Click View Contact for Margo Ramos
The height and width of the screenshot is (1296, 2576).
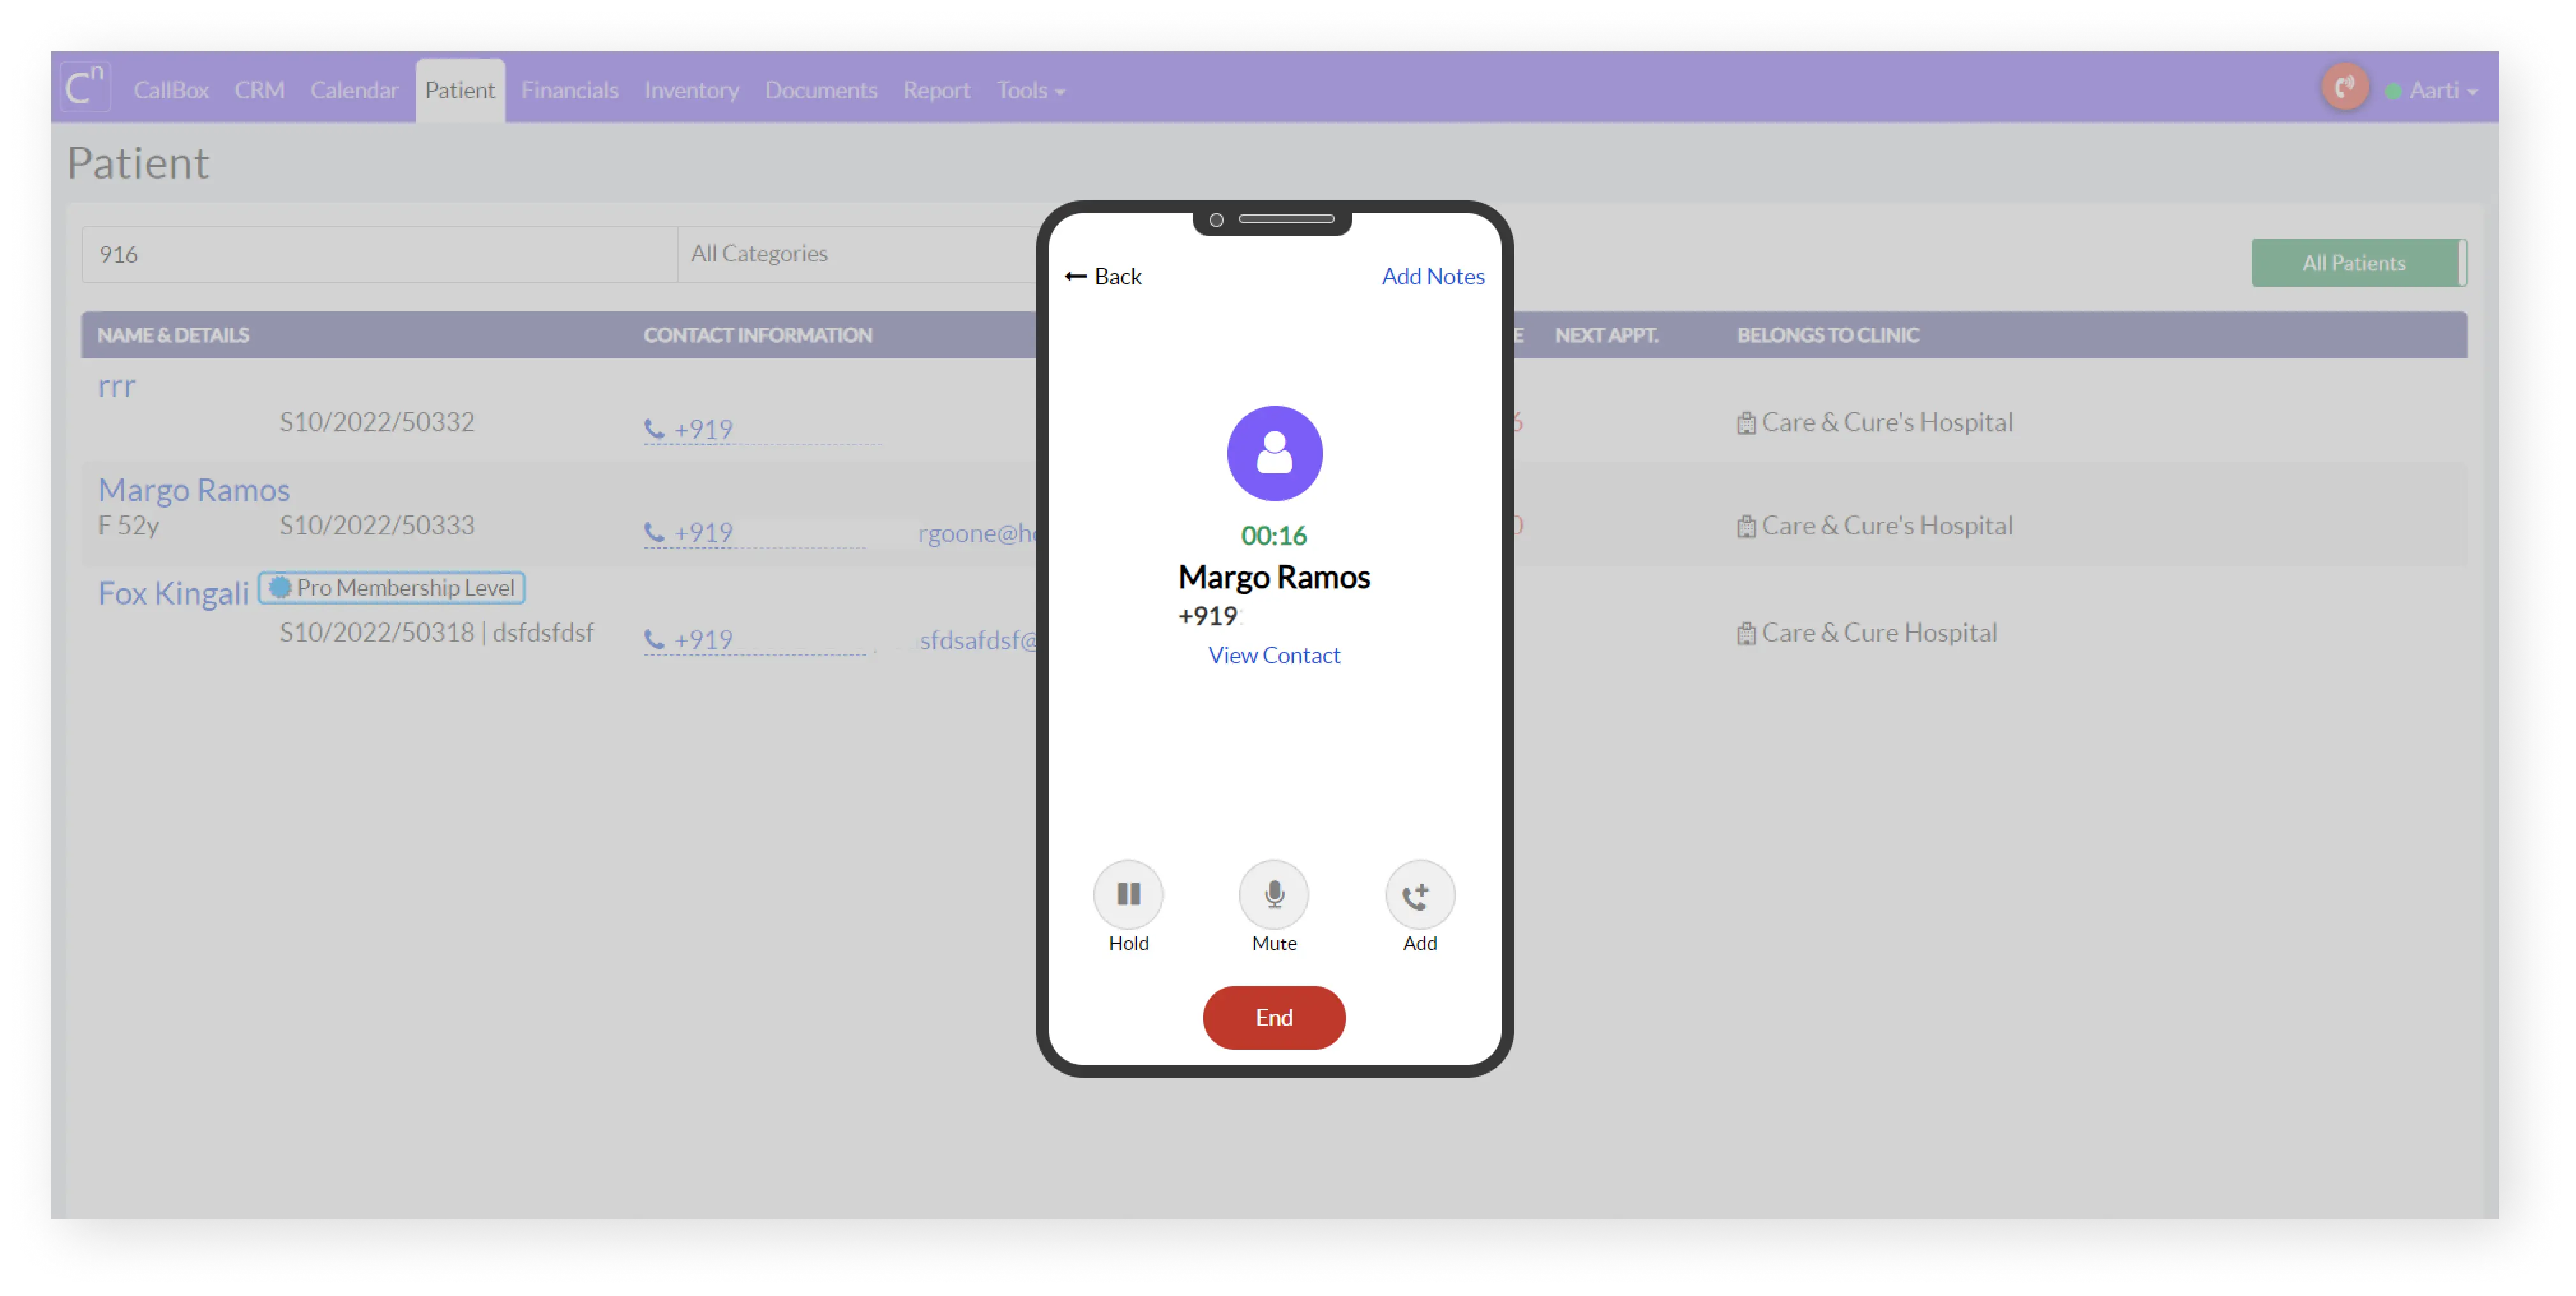[1273, 653]
